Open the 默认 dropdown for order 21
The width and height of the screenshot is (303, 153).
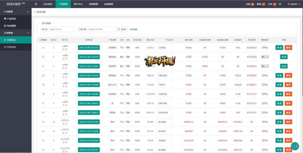point(265,66)
